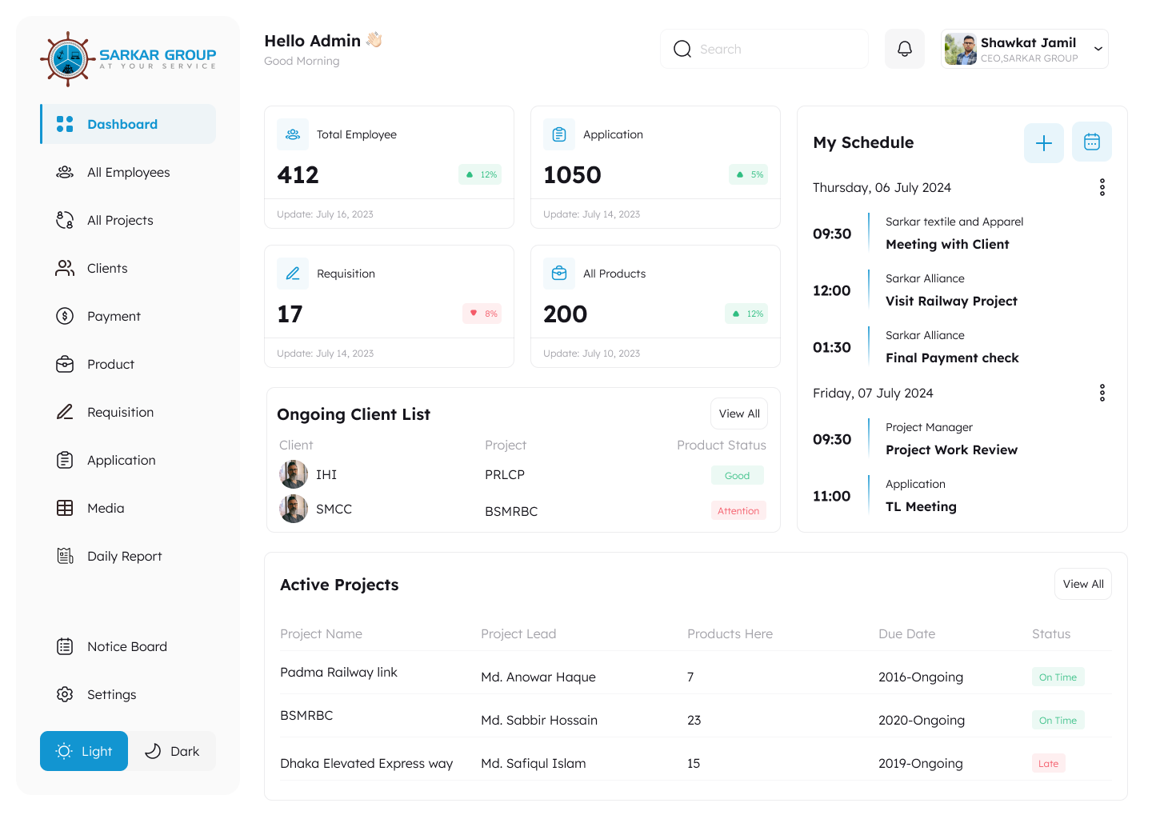This screenshot has height=819, width=1152.
Task: Select BSMRBC in Active Projects table
Action: (x=306, y=715)
